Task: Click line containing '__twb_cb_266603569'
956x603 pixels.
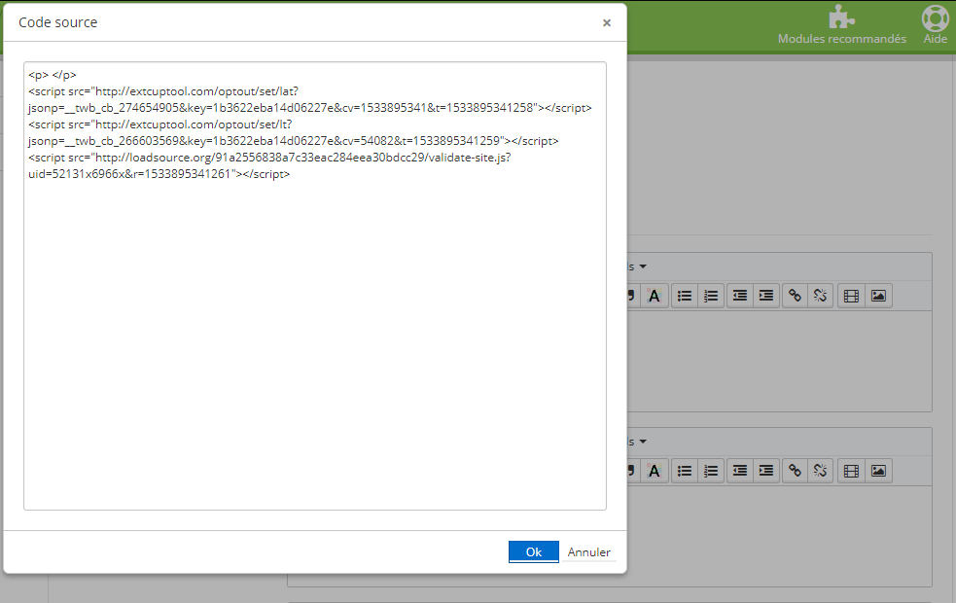Action: (x=294, y=141)
